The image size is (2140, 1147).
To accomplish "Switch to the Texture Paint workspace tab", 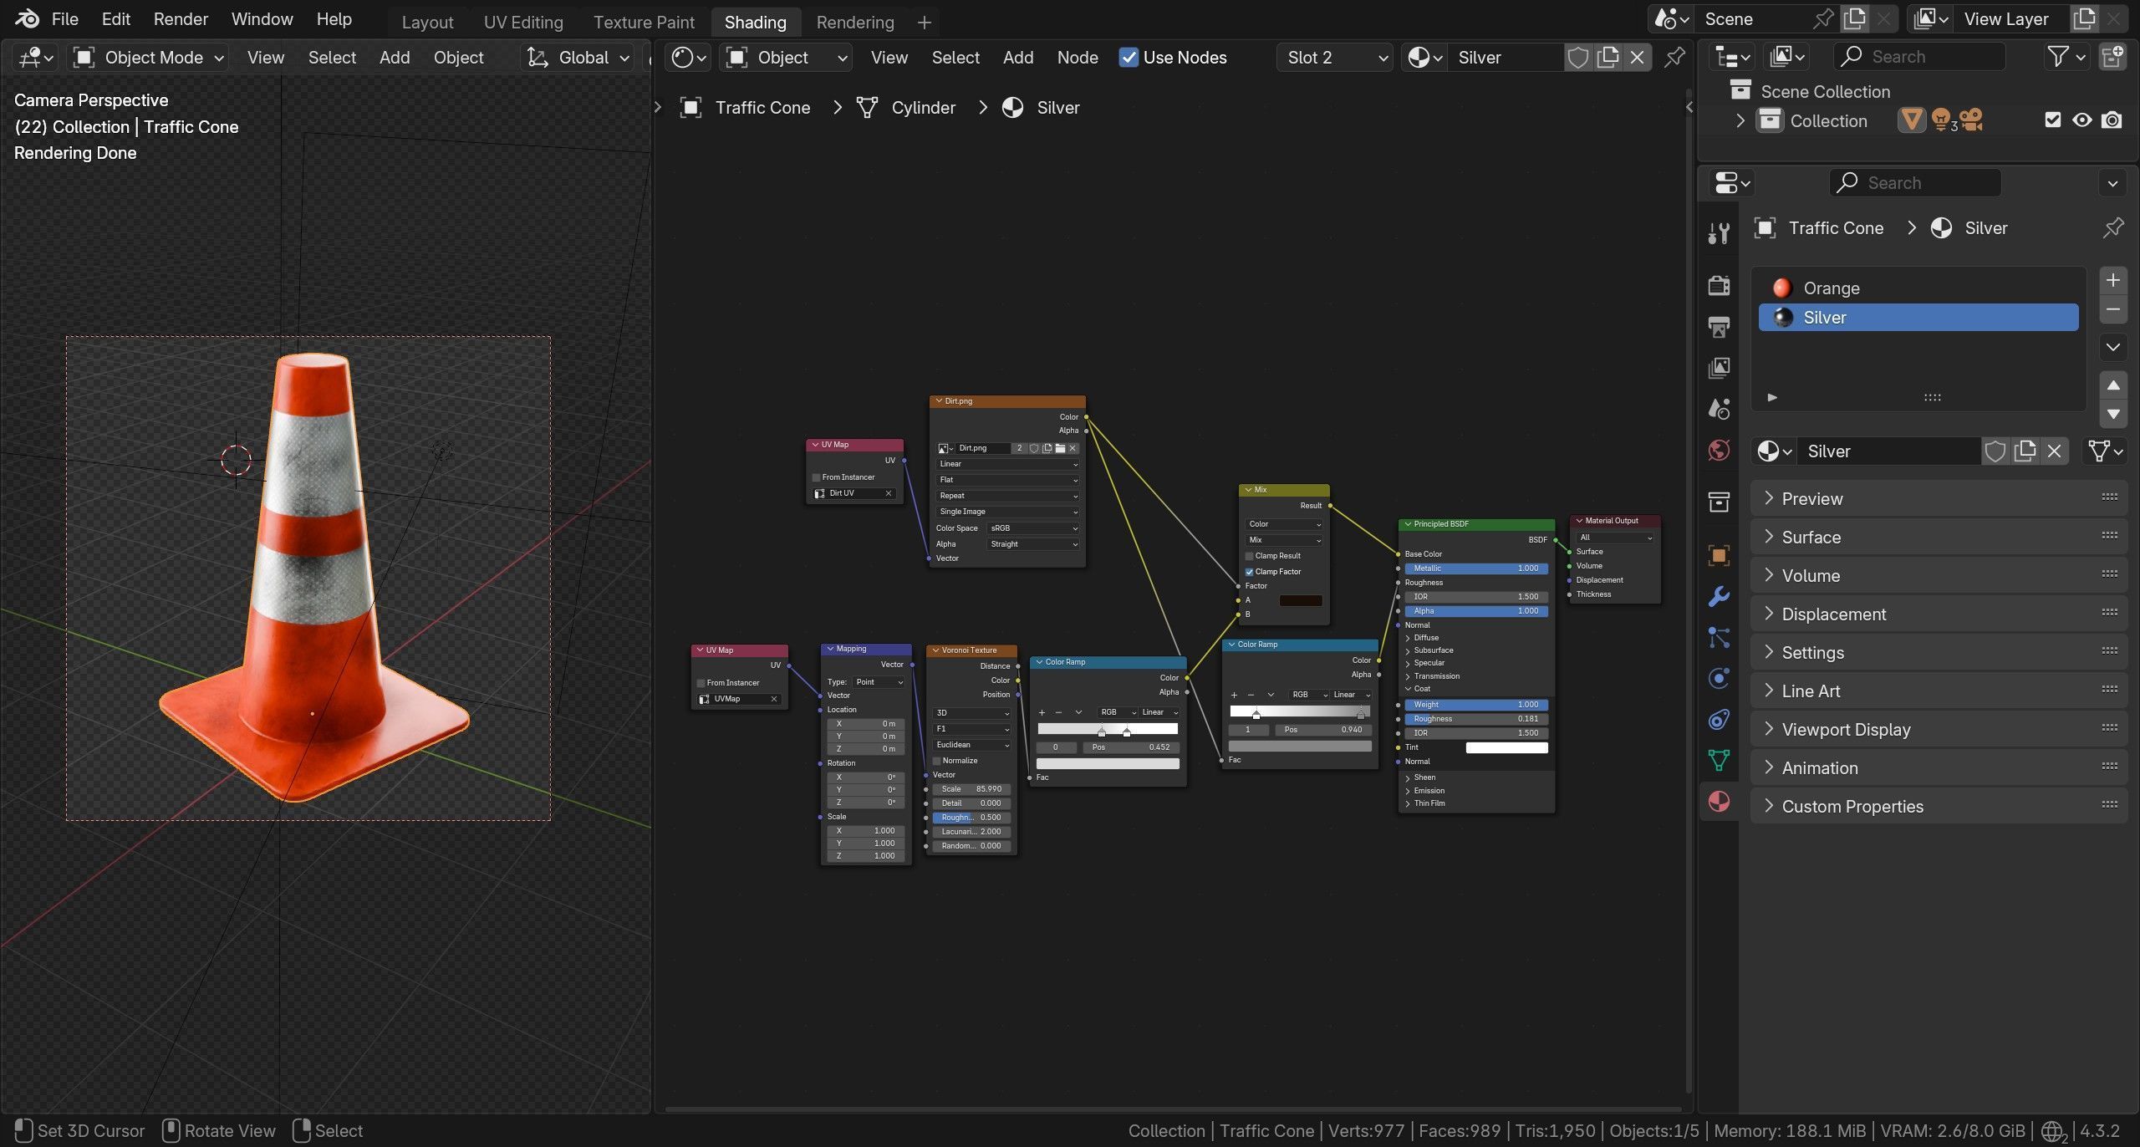I will pos(644,23).
